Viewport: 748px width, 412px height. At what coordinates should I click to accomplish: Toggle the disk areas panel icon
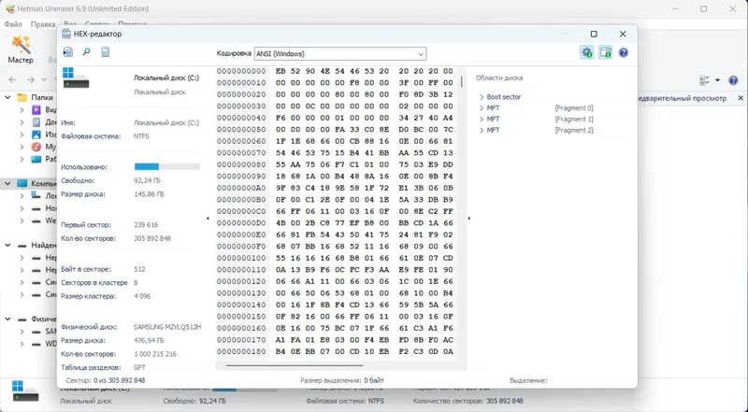pyautogui.click(x=605, y=52)
